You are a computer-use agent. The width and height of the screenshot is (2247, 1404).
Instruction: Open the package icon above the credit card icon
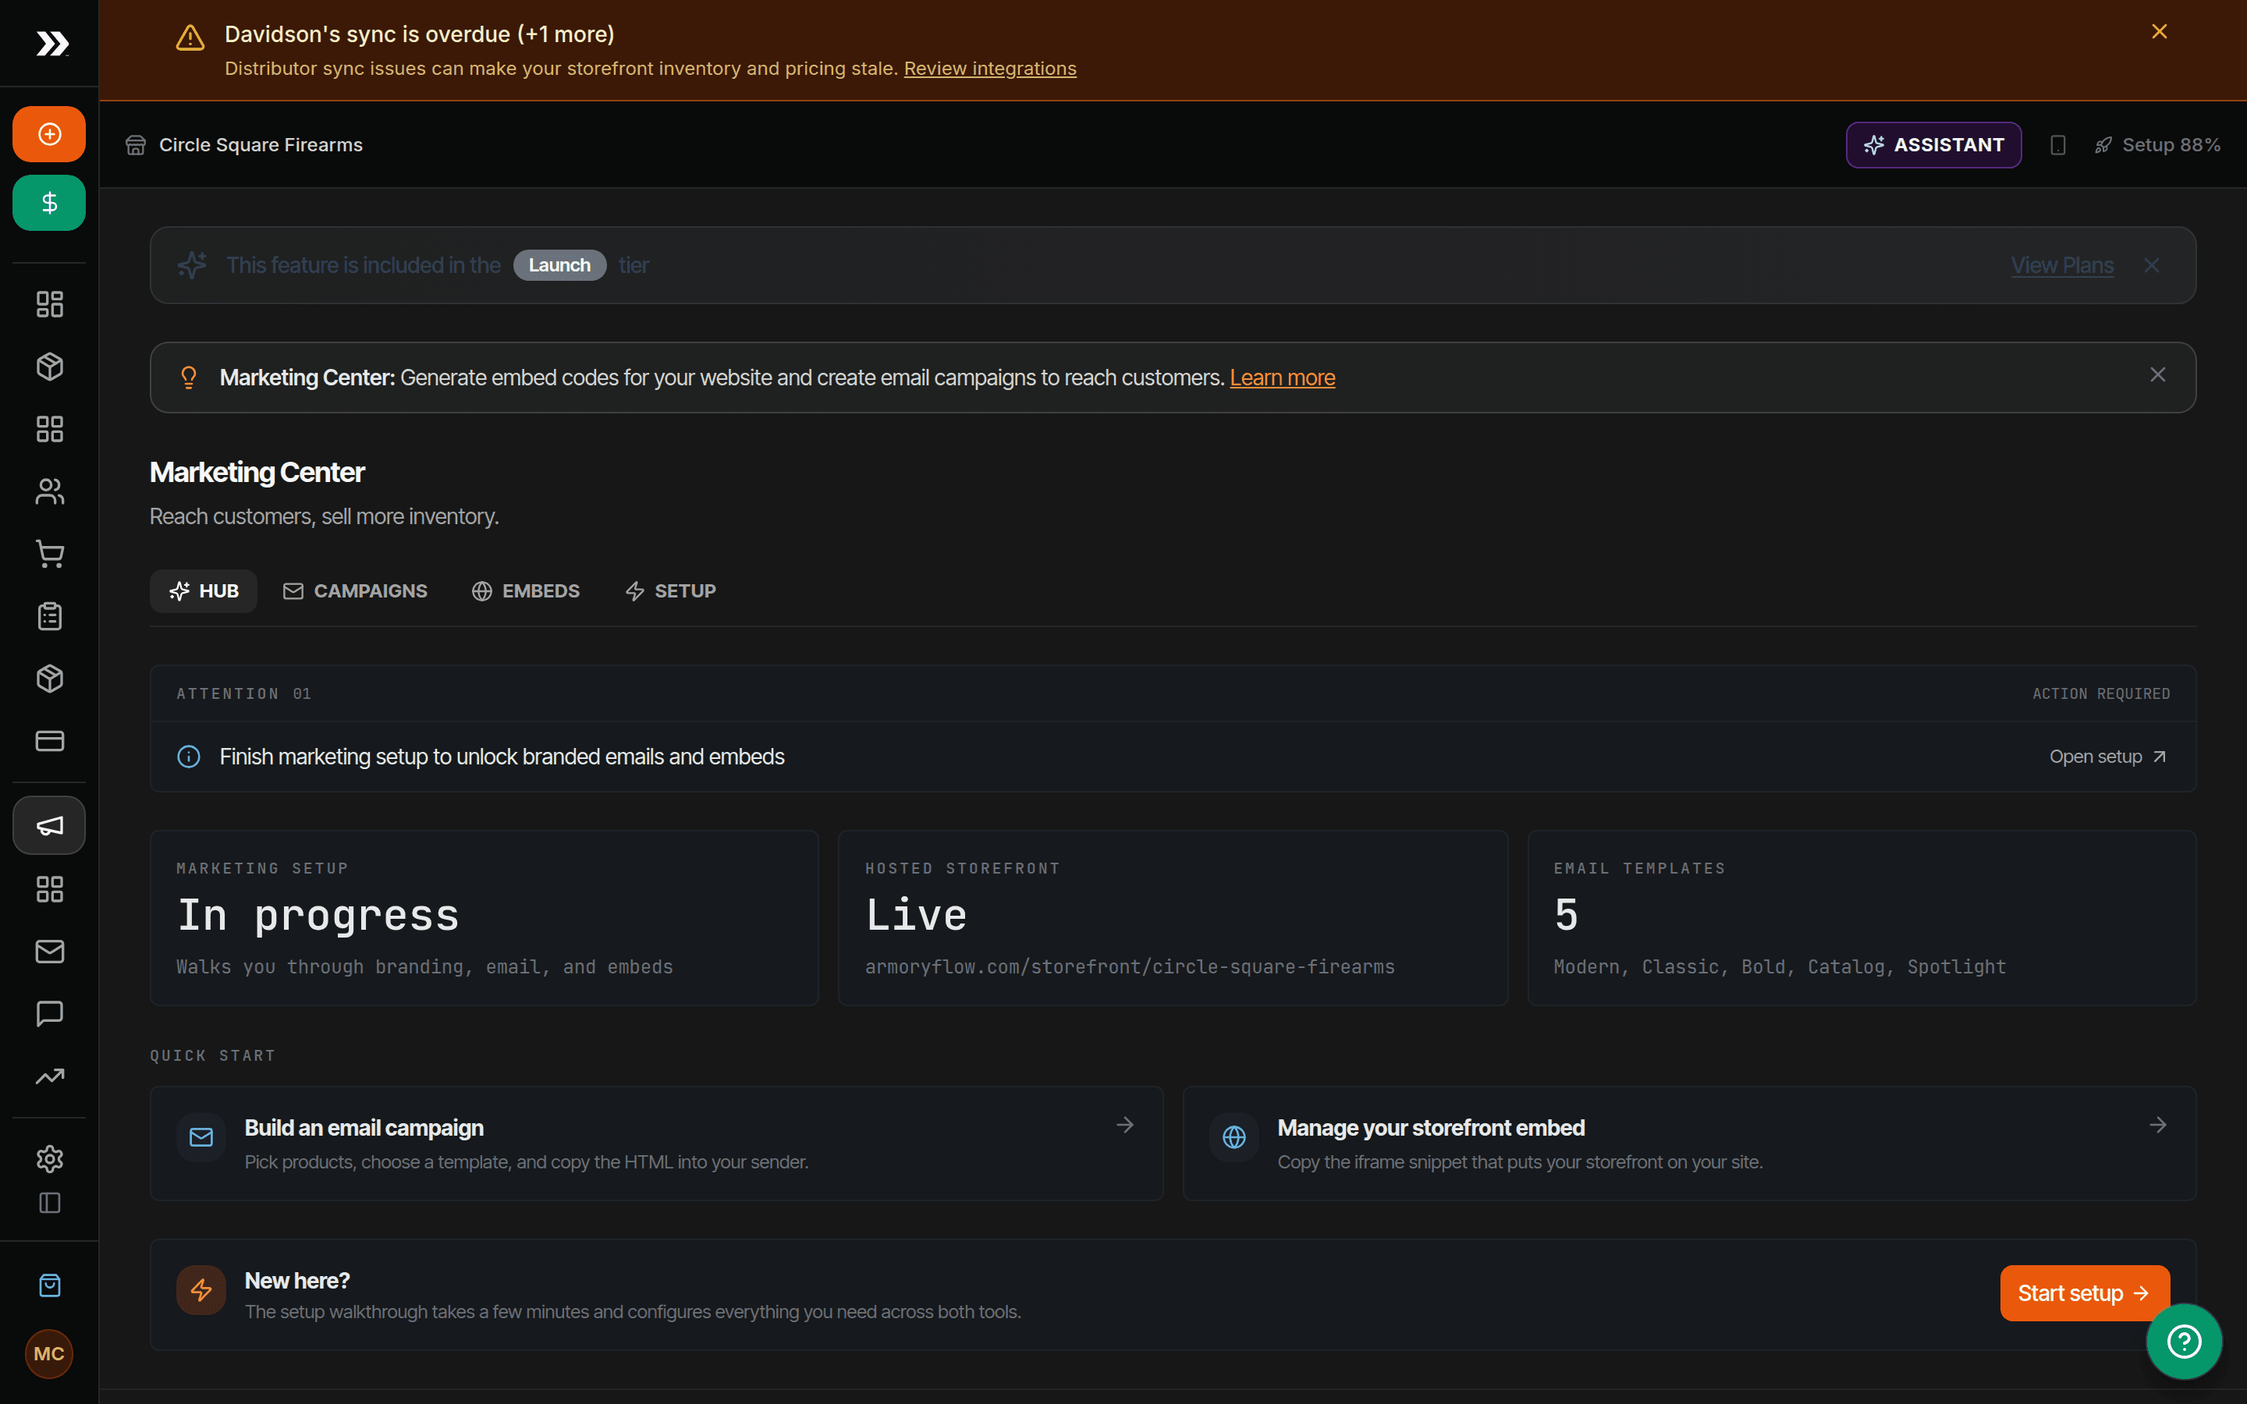pos(49,678)
